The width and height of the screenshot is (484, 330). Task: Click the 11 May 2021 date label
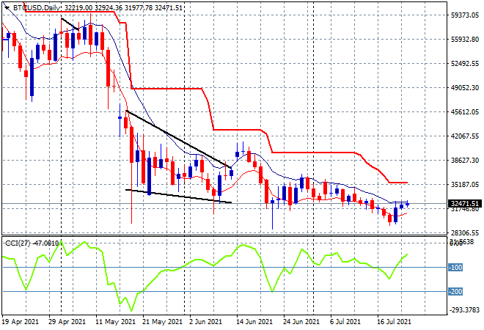click(115, 322)
